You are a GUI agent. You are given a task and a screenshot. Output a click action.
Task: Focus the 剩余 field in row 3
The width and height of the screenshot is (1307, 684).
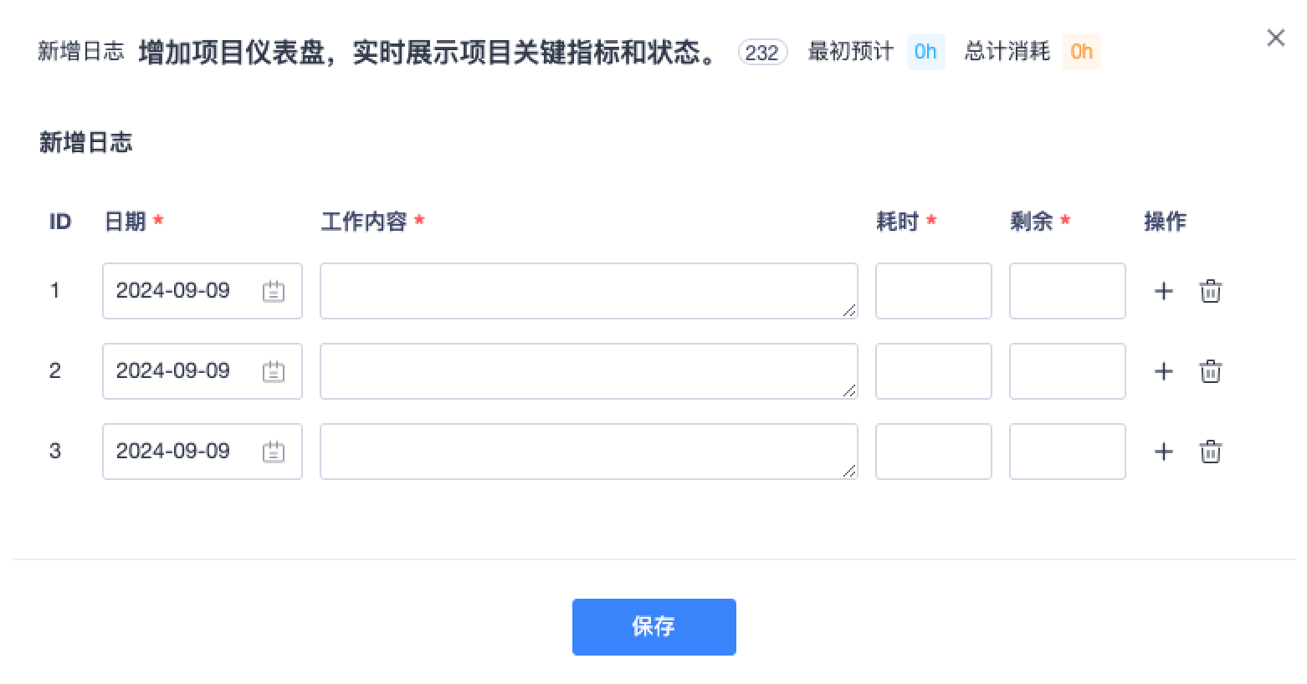click(x=1068, y=452)
